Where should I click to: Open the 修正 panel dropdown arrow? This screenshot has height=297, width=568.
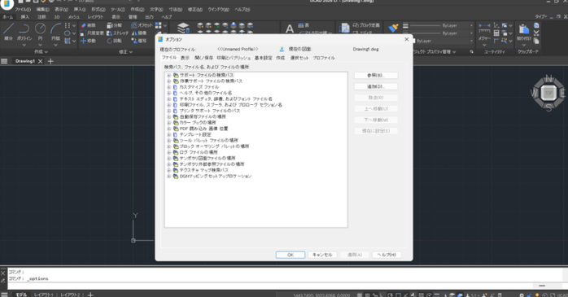tap(131, 52)
